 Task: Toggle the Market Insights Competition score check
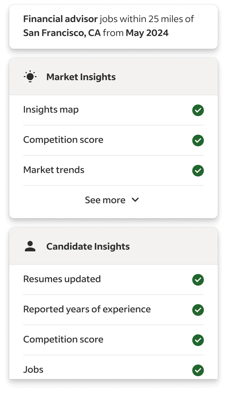pyautogui.click(x=198, y=140)
